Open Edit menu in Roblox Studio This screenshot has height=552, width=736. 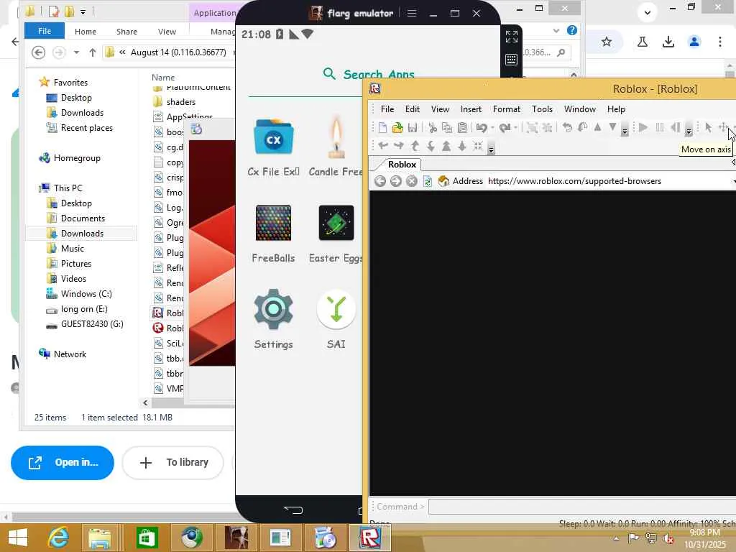pos(412,109)
